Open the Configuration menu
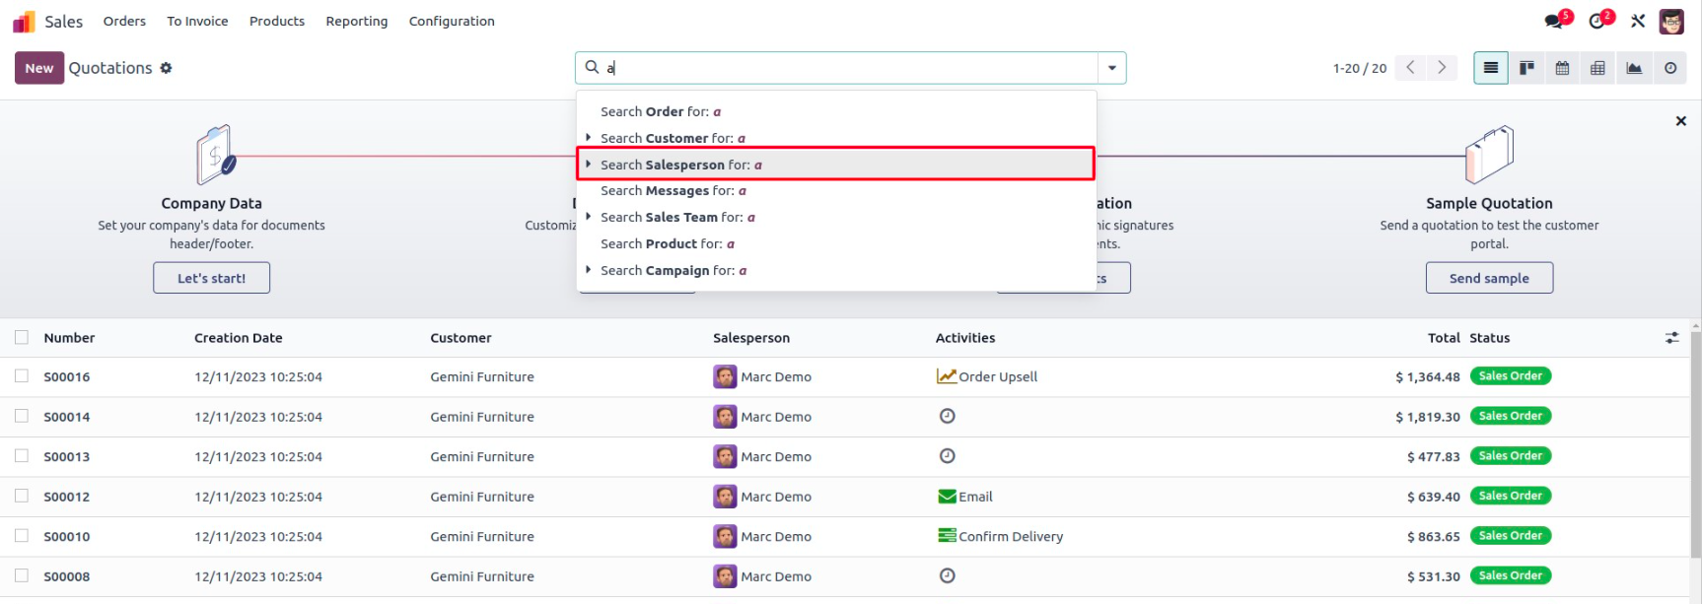 452,21
